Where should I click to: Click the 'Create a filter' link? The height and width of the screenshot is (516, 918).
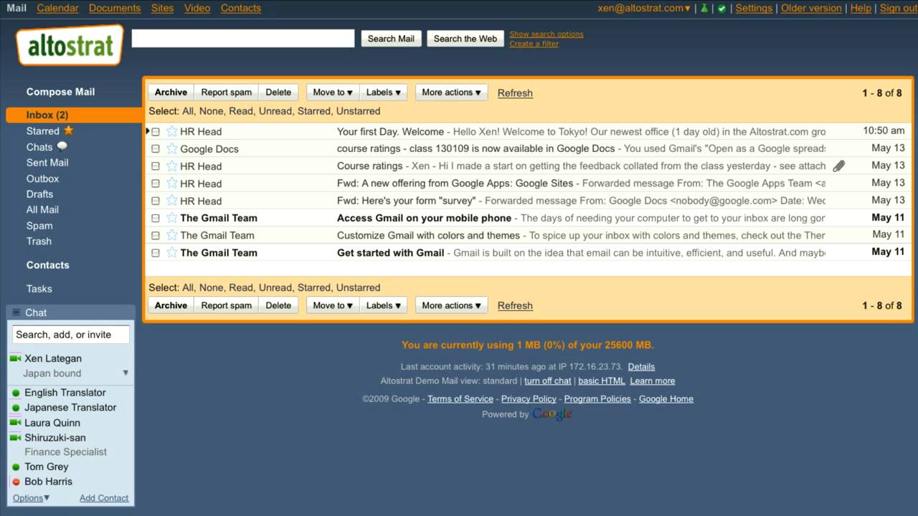click(534, 44)
